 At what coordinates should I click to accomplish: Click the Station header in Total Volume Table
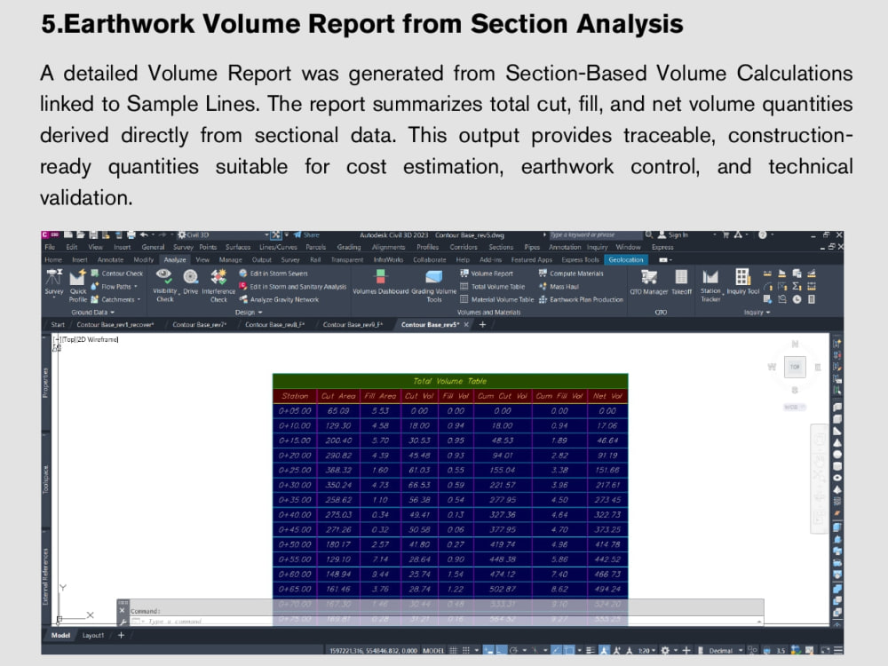295,396
